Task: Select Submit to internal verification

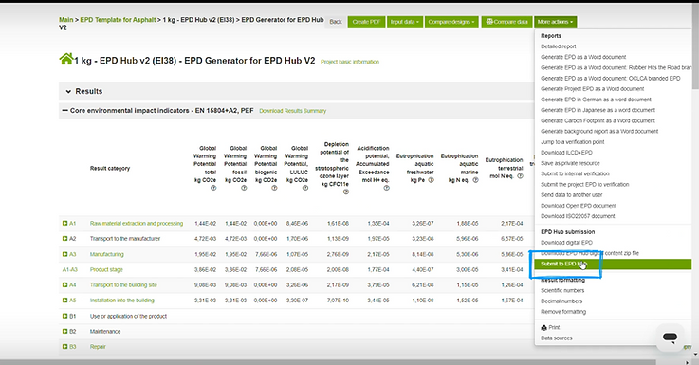Action: pos(575,173)
